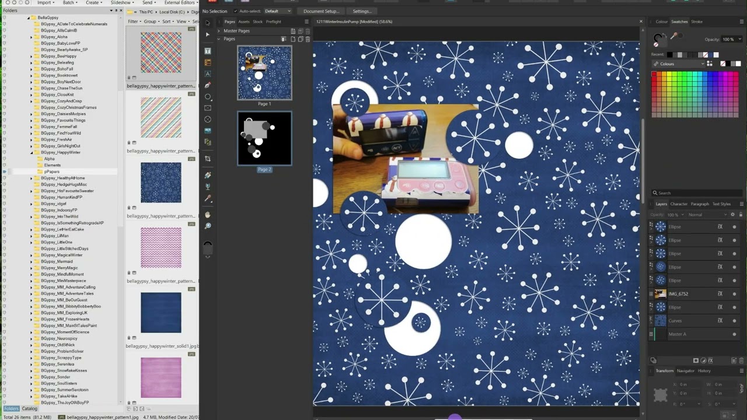
Task: Pick the top-left red palette swatch
Action: (654, 73)
